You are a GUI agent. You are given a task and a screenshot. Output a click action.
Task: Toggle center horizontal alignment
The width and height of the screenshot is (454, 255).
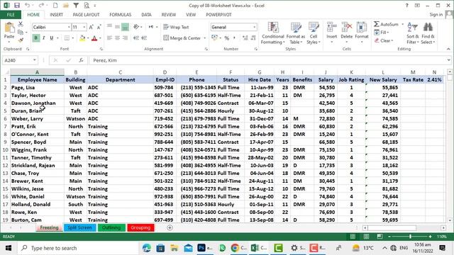tap(117, 38)
